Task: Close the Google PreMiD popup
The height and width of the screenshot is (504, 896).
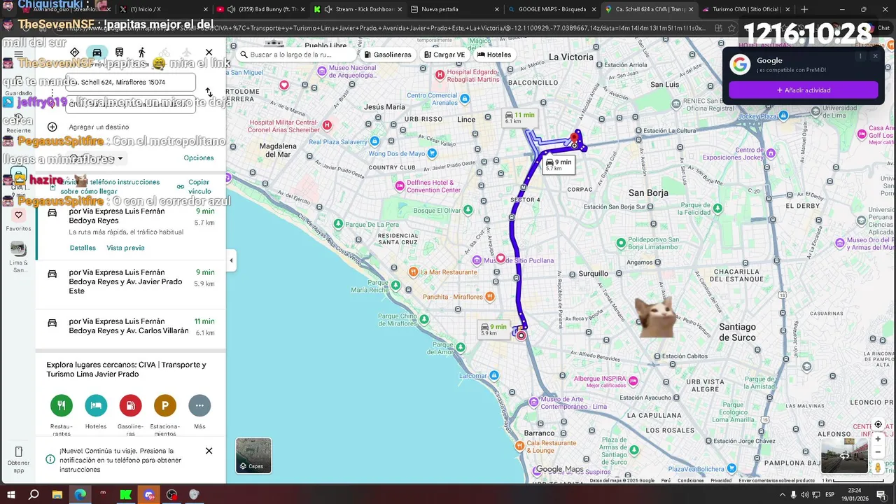Action: pos(875,56)
